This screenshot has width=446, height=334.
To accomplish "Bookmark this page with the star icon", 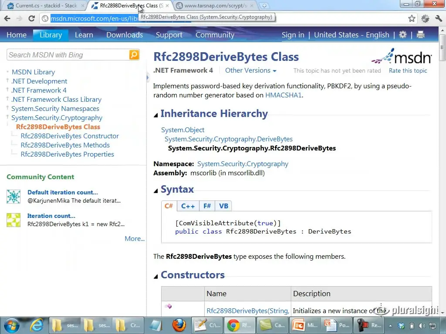I will [412, 18].
